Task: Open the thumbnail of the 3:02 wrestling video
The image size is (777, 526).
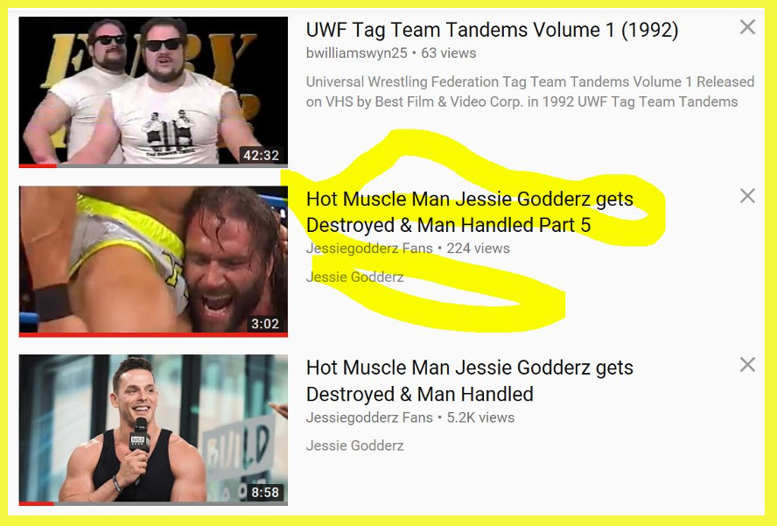Action: pos(153,261)
